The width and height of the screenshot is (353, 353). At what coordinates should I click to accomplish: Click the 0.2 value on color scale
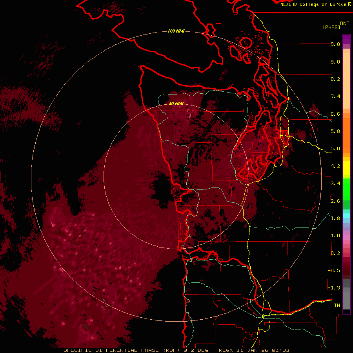335,253
